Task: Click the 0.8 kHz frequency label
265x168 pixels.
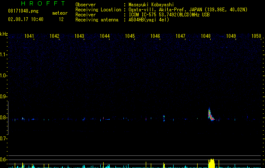Action: (x=3, y=118)
